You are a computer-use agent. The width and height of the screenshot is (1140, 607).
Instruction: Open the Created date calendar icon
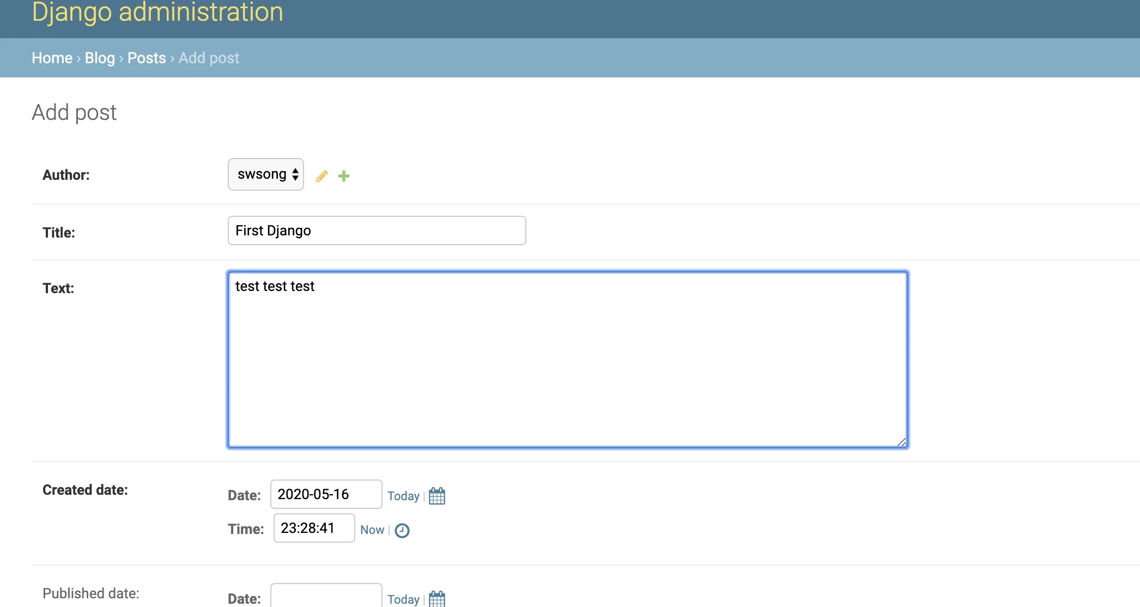437,496
